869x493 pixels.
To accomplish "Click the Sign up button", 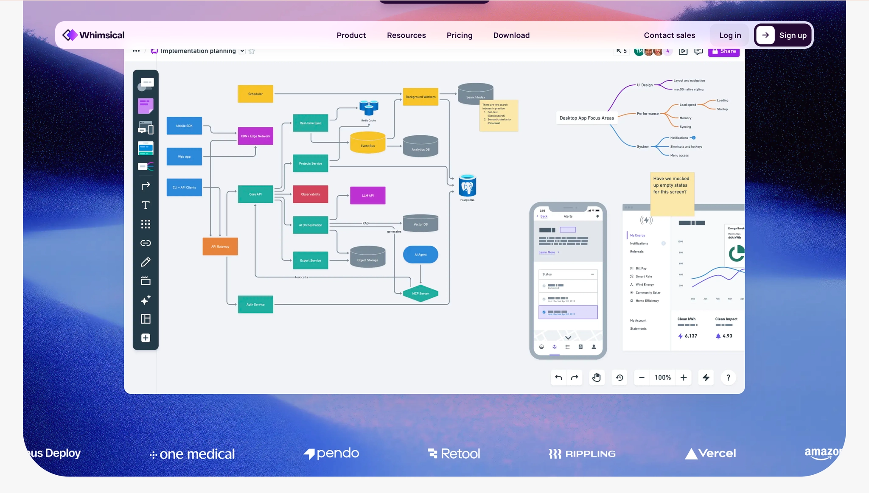I will (x=783, y=35).
